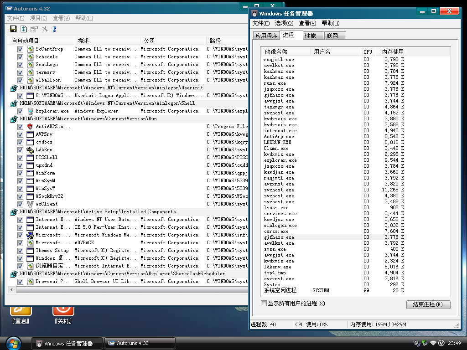Click the network tray icon
467x350 pixels.
pyautogui.click(x=433, y=343)
